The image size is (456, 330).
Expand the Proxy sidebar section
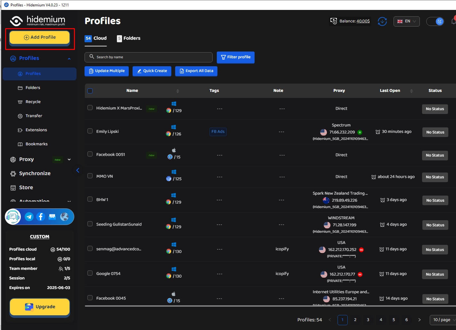40,159
